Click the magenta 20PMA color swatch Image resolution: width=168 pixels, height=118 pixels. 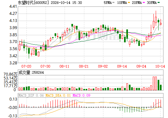pos(144,2)
